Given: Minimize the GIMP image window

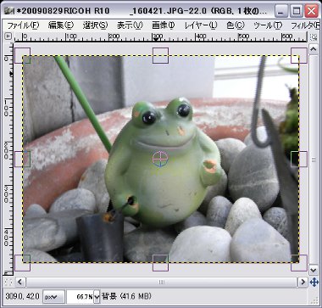Looking at the screenshot, I should point(280,11).
